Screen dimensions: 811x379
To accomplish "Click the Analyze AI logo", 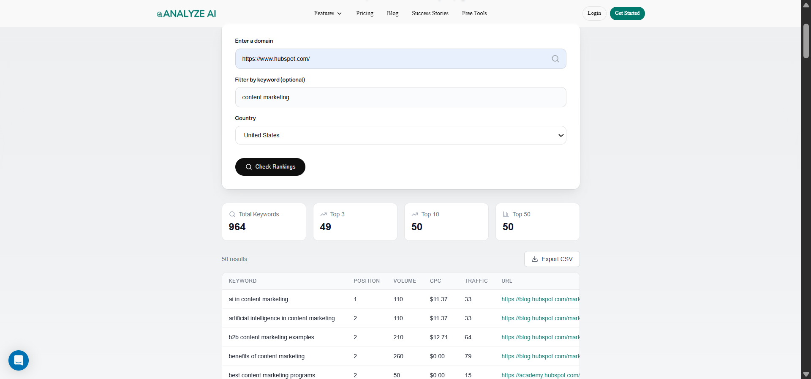I will (x=186, y=14).
